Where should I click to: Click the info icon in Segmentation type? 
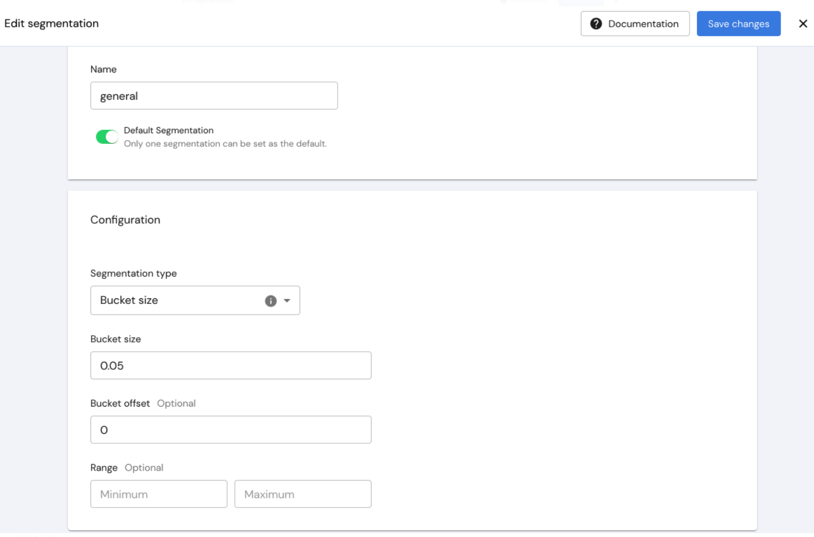(271, 301)
